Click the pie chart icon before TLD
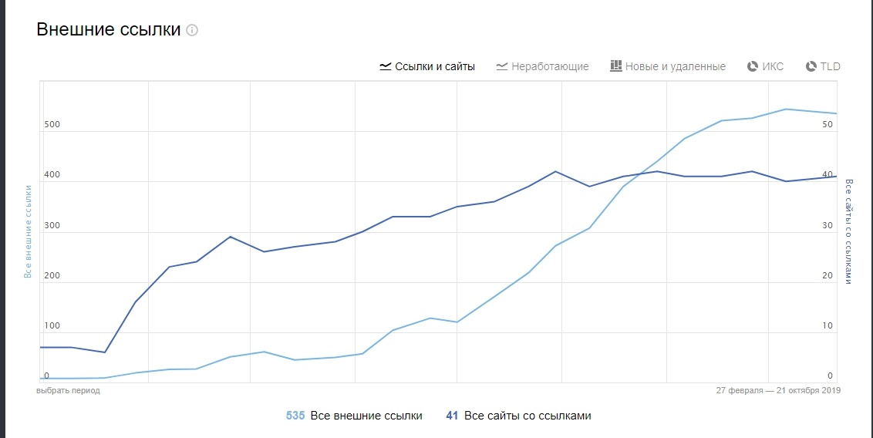 tap(811, 66)
